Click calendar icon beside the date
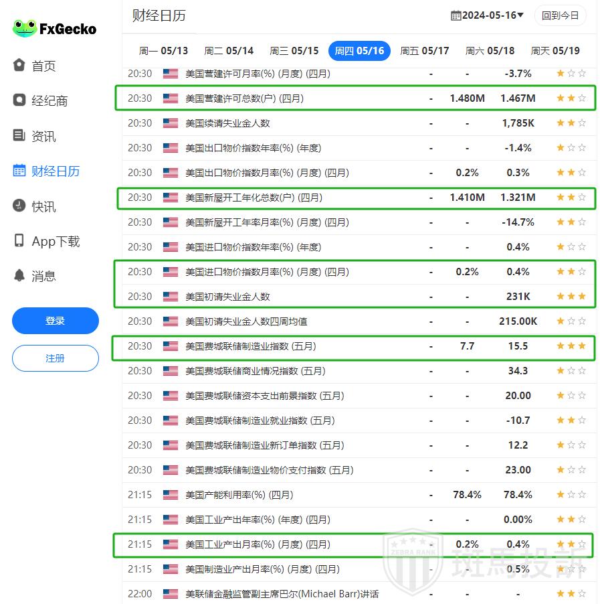 (x=456, y=15)
